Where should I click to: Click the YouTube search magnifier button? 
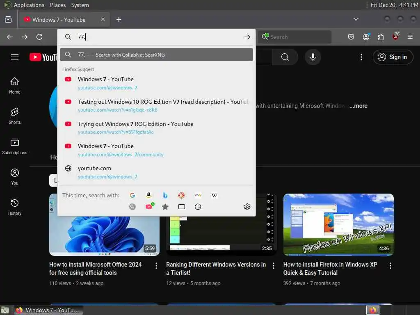click(285, 57)
